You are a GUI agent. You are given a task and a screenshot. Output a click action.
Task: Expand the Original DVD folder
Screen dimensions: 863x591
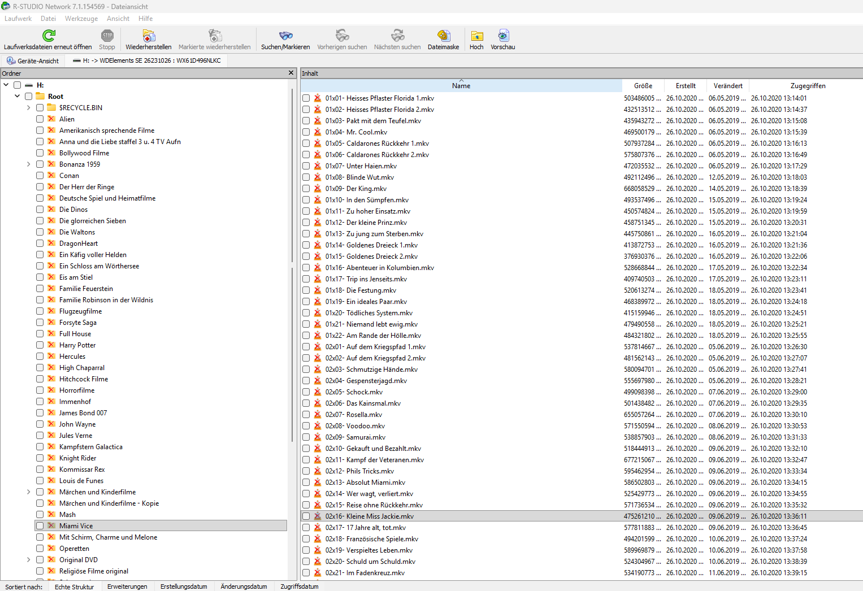pyautogui.click(x=29, y=559)
